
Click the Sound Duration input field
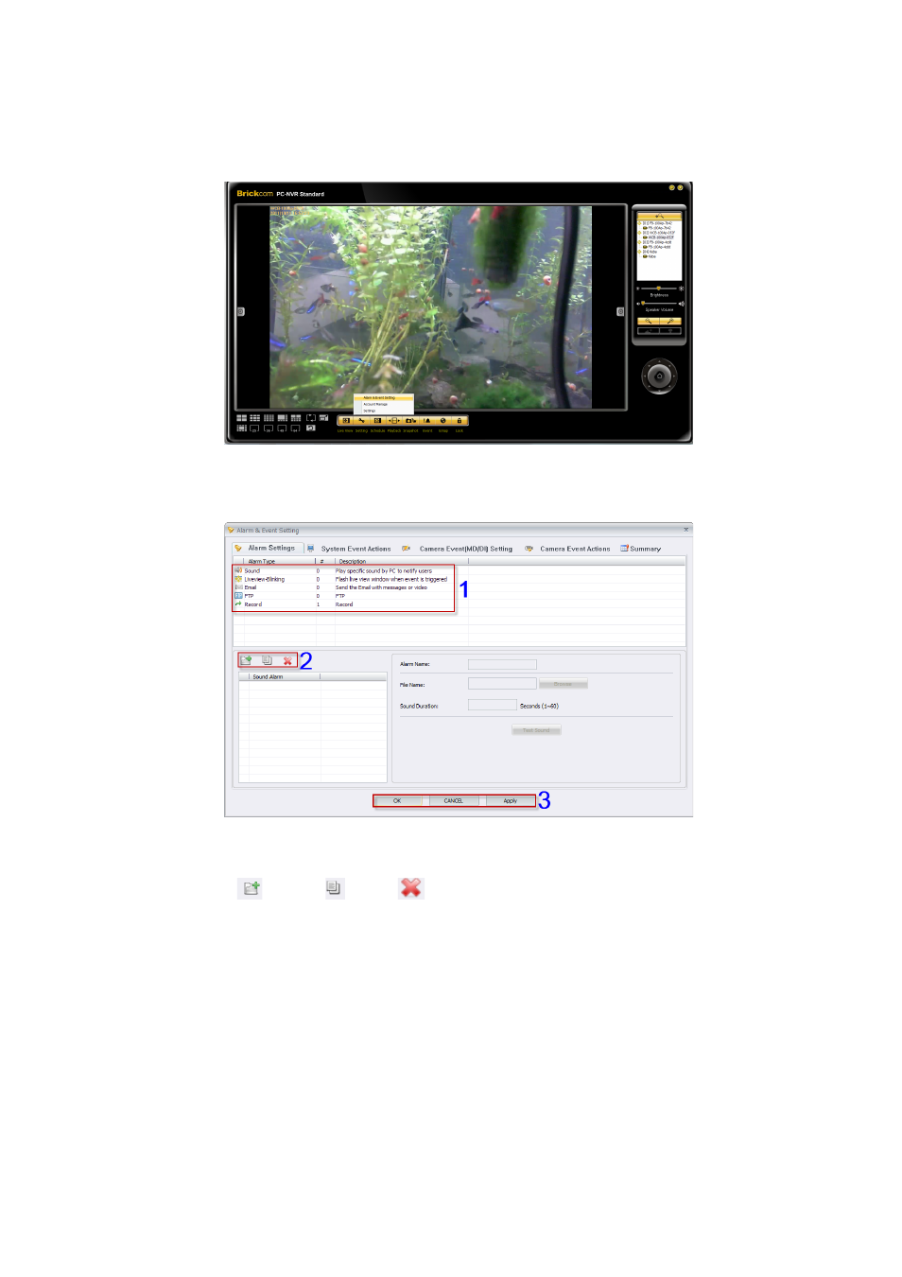[x=493, y=705]
